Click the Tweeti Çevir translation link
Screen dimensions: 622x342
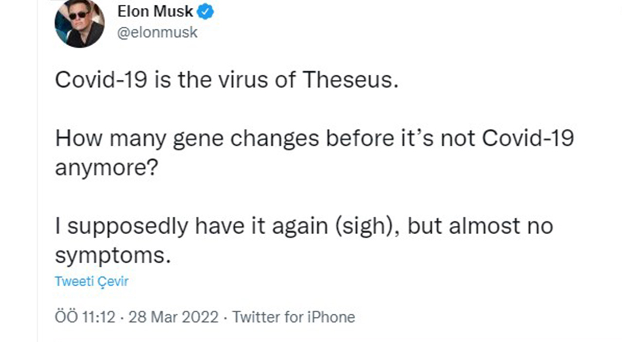(91, 281)
